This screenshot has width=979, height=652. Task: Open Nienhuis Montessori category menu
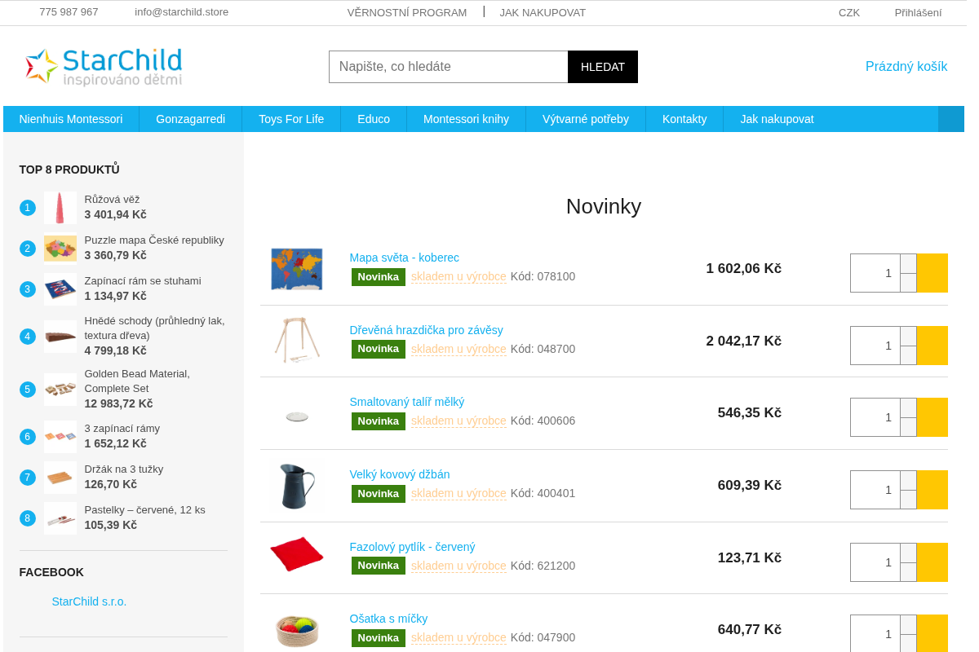point(71,119)
